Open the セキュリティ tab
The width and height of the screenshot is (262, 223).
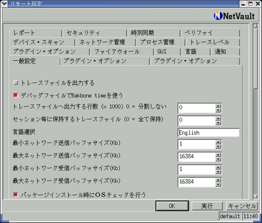(94, 33)
